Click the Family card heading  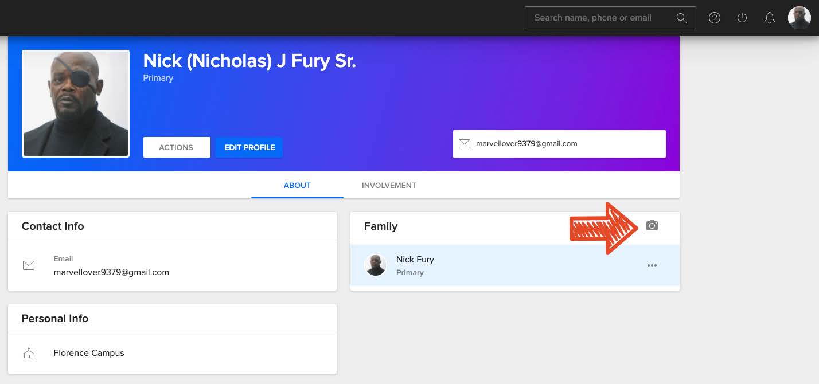[x=381, y=226]
